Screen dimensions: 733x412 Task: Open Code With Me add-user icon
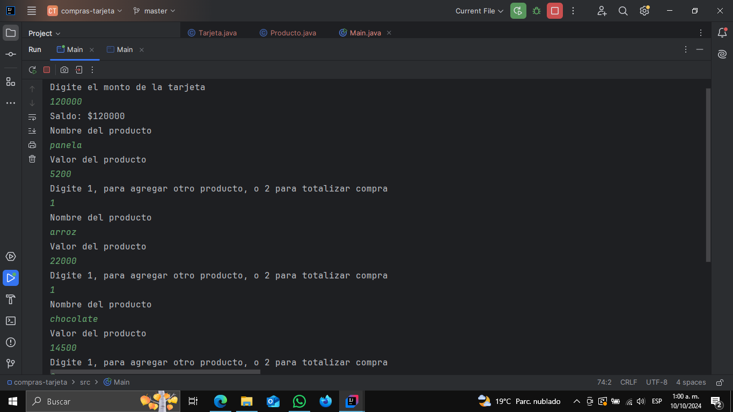coord(602,11)
